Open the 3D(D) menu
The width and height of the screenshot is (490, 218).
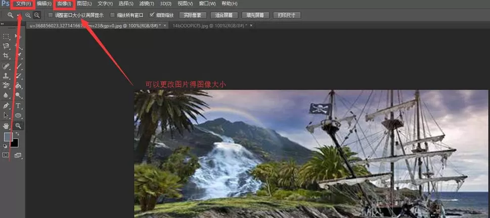pyautogui.click(x=166, y=4)
